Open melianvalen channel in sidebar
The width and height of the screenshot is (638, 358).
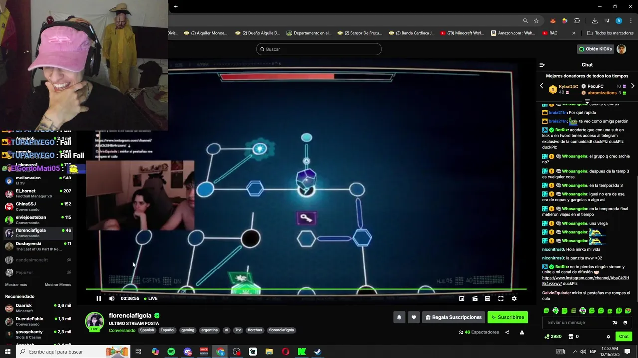pyautogui.click(x=38, y=180)
